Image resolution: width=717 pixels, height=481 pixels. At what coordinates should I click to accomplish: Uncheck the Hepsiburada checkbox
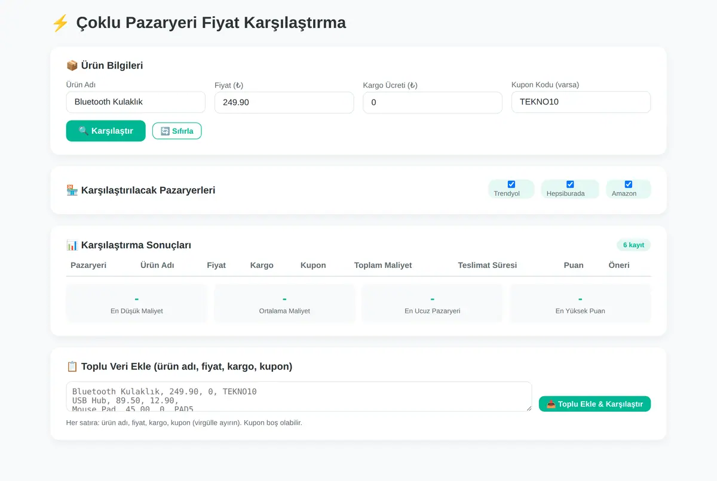coord(570,184)
